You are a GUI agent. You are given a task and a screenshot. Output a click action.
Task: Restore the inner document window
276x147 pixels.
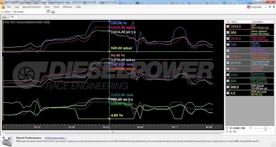[270, 7]
